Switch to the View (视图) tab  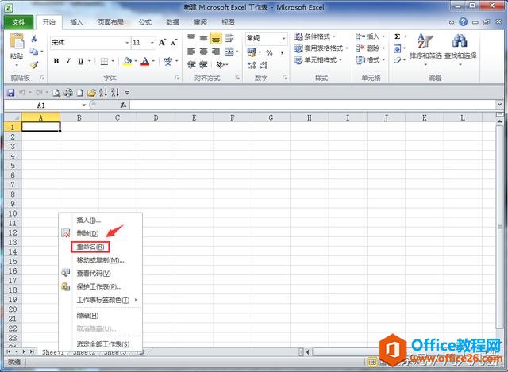point(228,22)
